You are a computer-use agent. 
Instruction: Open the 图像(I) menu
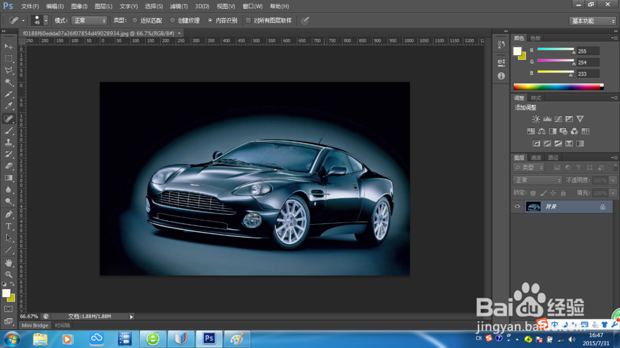[79, 6]
